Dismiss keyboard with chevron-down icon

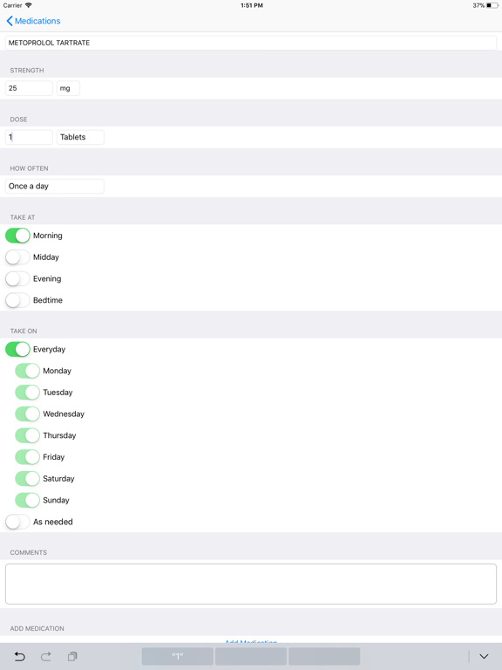point(484,656)
